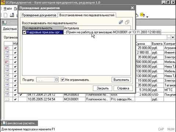The image size is (176, 132).
Task: Toggle the Не ограничивать checkbox
Action: coord(63,80)
